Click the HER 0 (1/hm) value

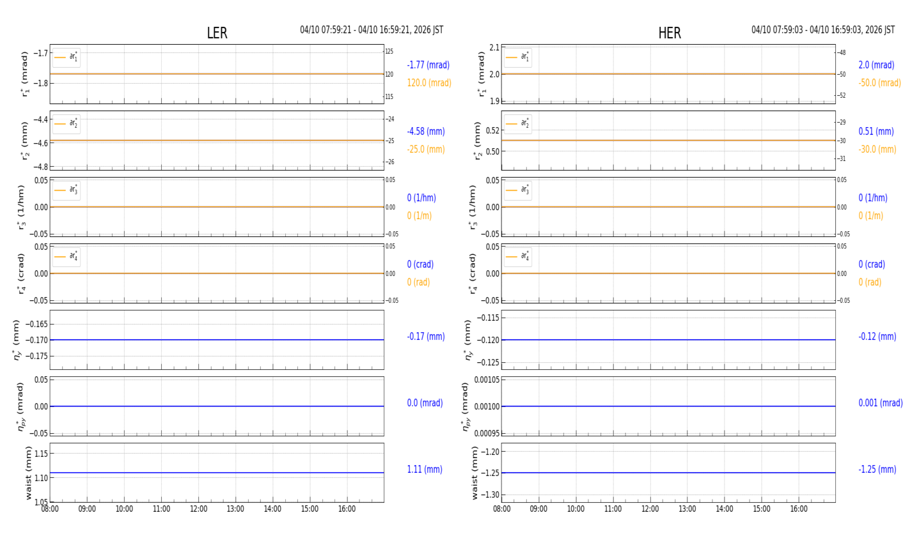(873, 198)
